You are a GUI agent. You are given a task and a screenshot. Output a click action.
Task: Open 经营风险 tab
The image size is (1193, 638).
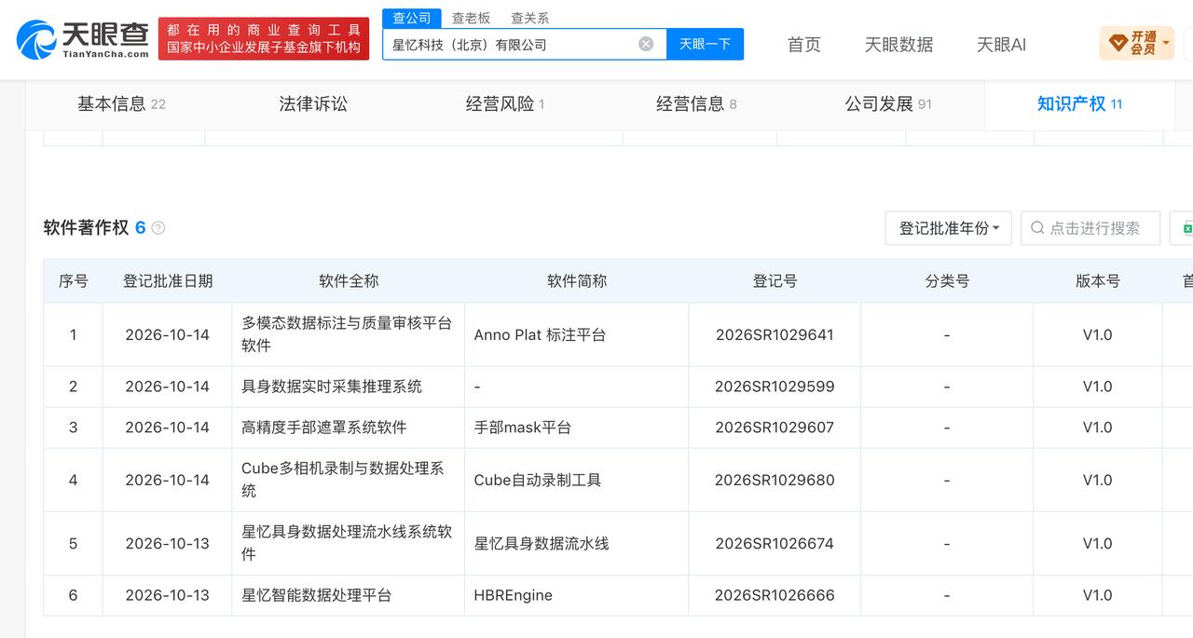pos(505,104)
